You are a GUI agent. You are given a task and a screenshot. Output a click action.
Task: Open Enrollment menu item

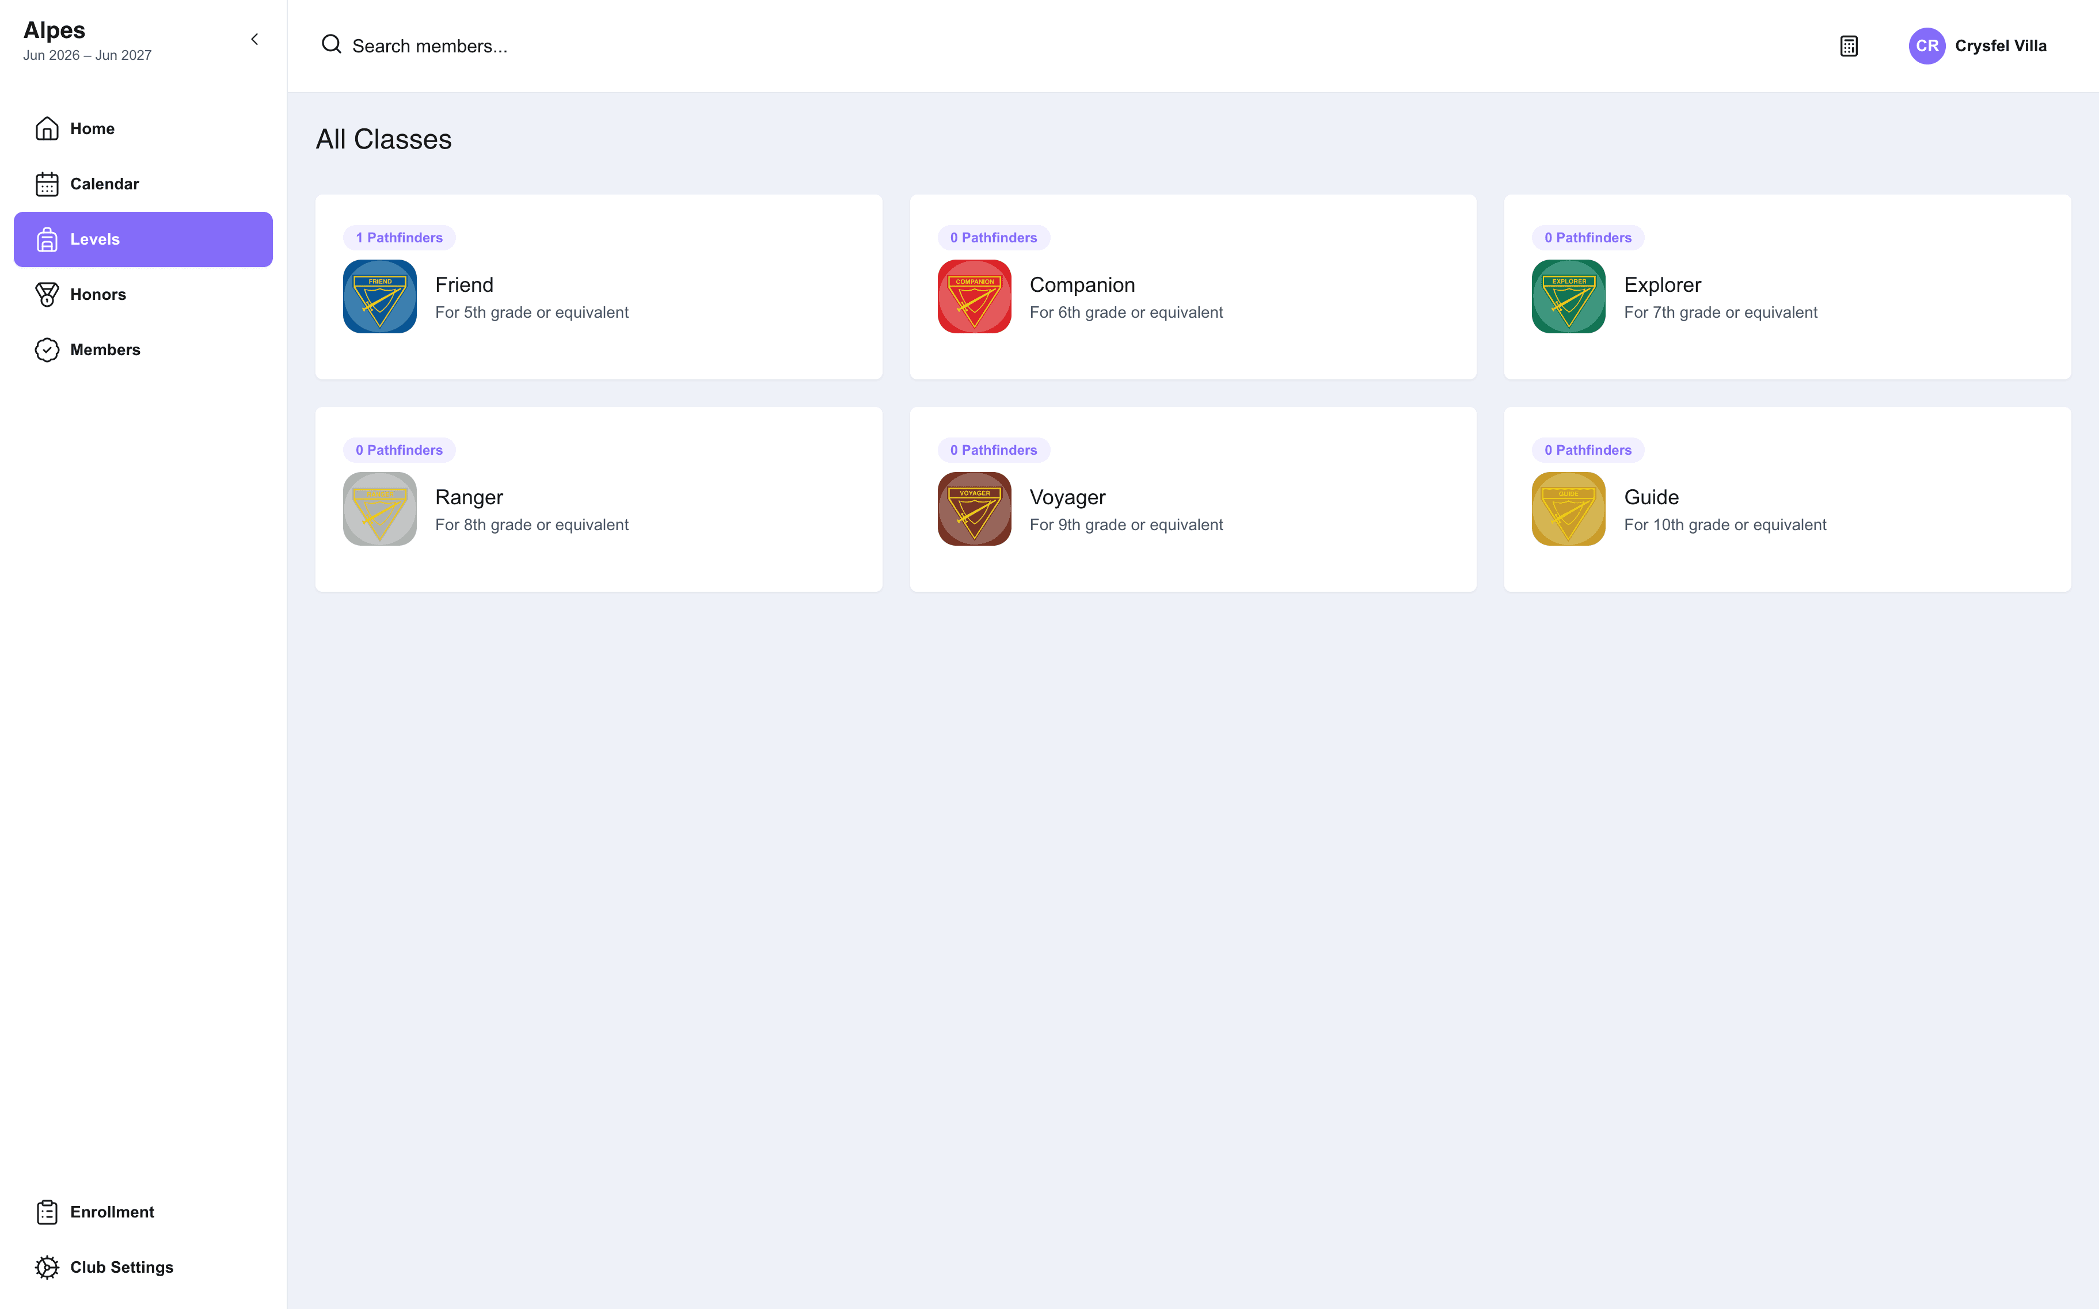(x=143, y=1212)
